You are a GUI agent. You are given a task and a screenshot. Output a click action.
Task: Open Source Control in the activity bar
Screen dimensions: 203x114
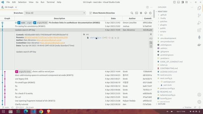pos(199,16)
